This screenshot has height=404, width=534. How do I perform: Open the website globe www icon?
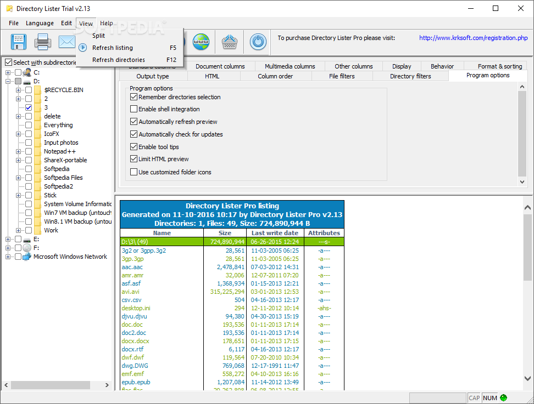click(x=201, y=42)
